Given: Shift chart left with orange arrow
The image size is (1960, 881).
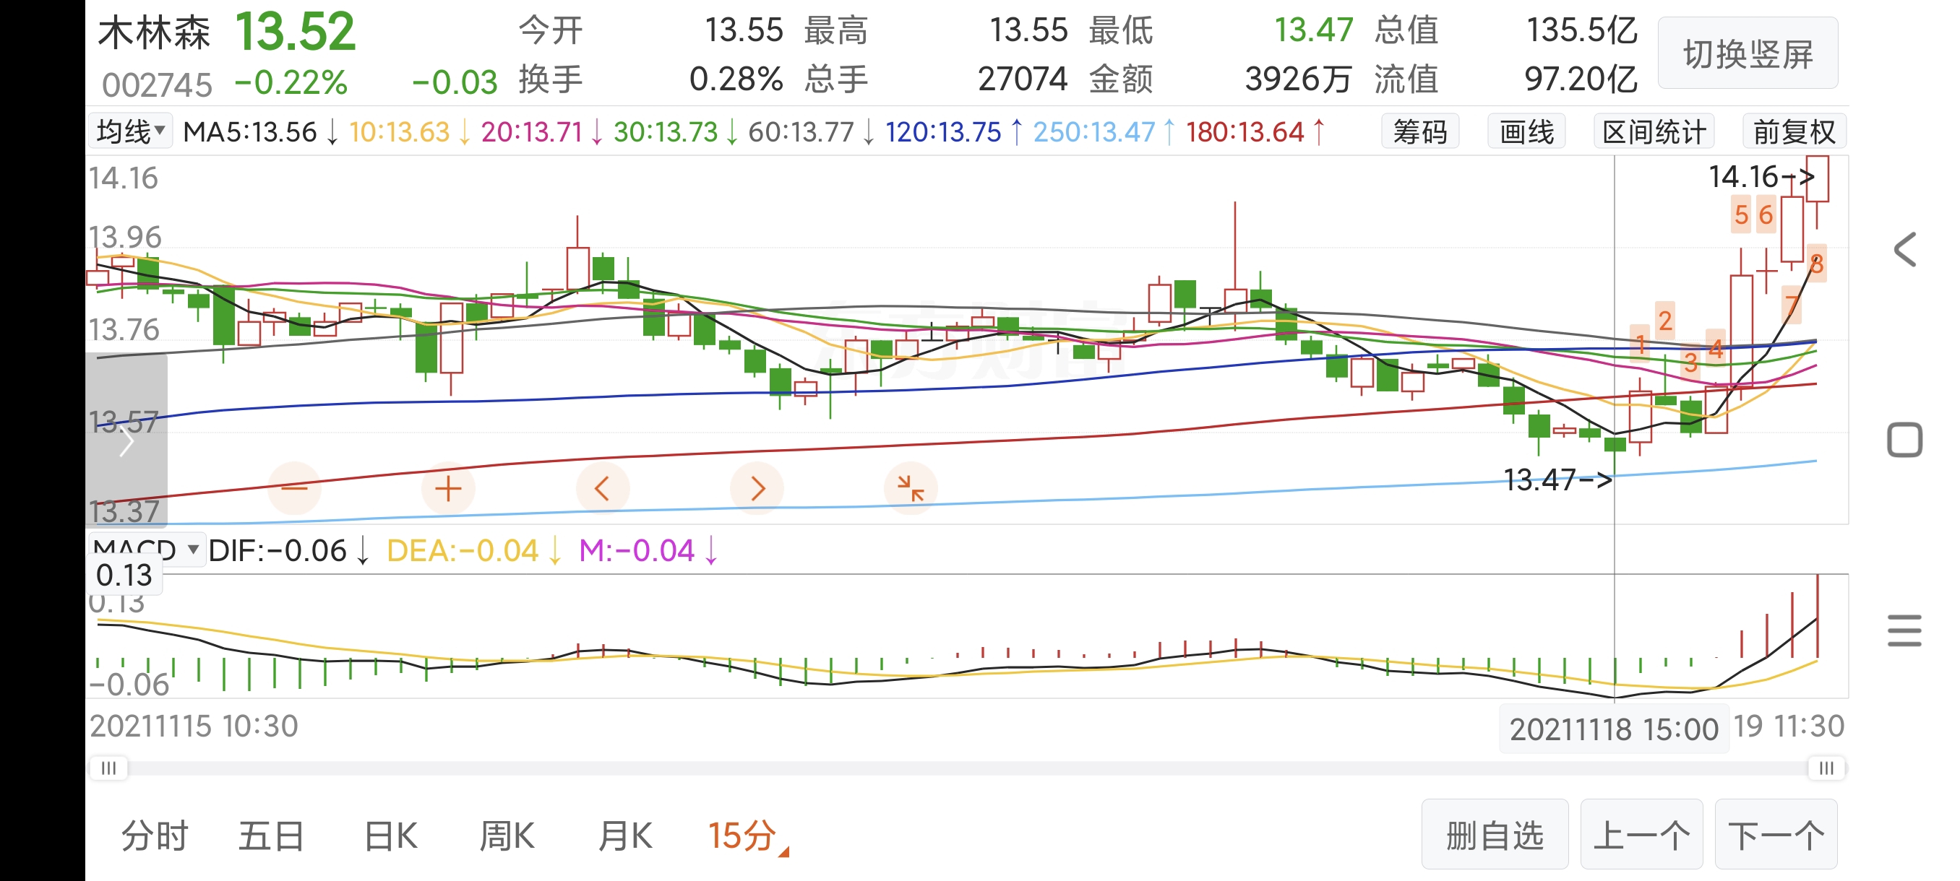Looking at the screenshot, I should [x=602, y=488].
